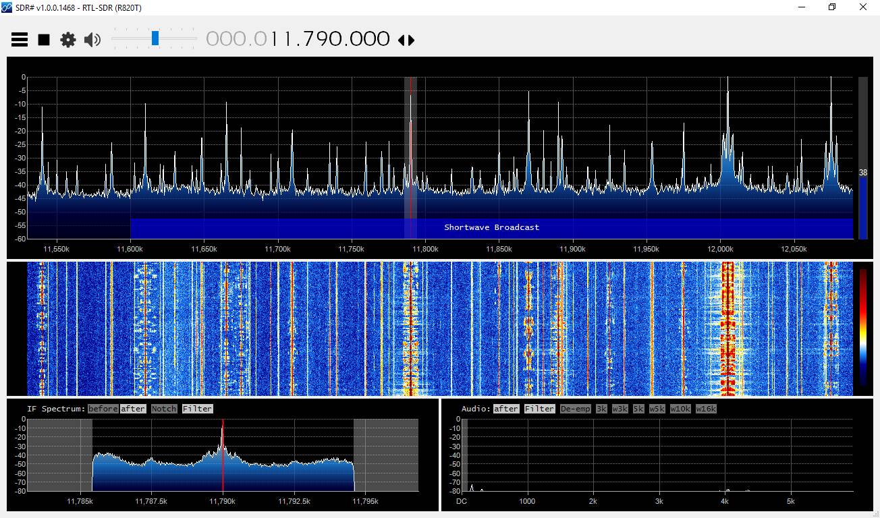Select the 5k audio filter

tap(638, 409)
